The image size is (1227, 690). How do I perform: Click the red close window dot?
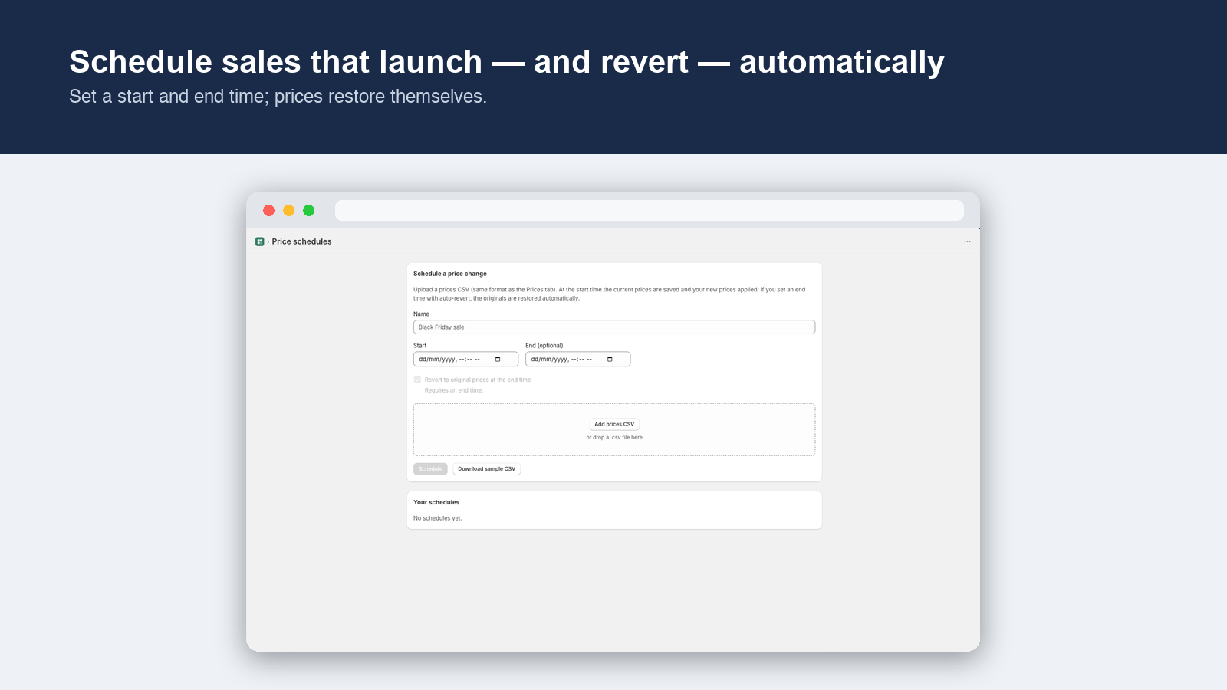[x=268, y=210]
